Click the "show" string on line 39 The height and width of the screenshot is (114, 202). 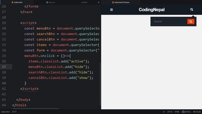83,78
